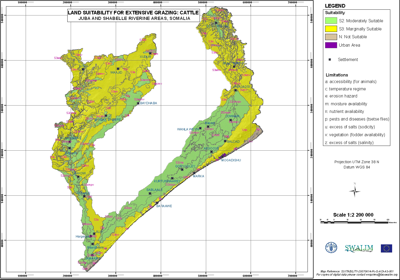
Task: Click the SWALIM logo
Action: point(359,248)
